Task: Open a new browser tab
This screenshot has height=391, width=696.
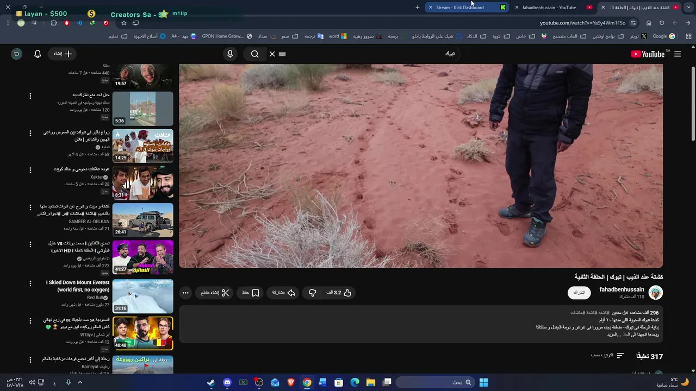Action: pos(418,7)
